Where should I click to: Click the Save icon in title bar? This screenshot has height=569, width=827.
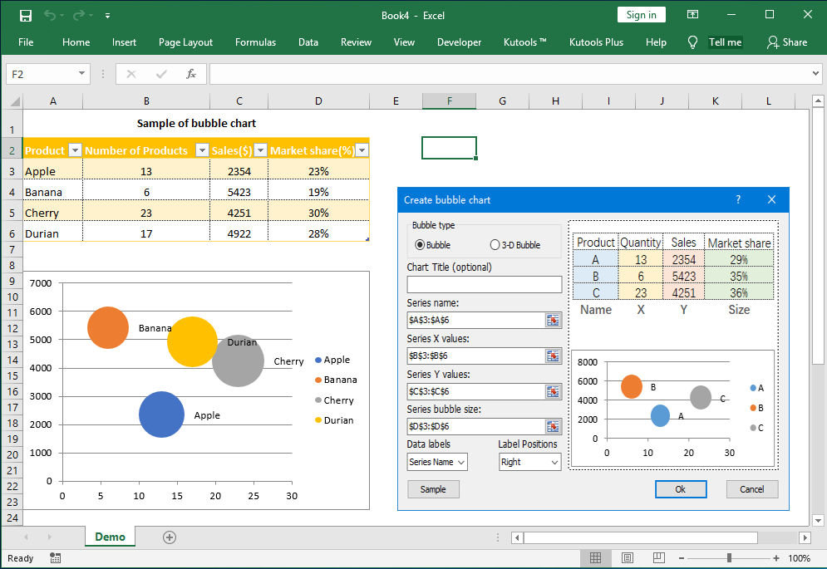coord(26,15)
